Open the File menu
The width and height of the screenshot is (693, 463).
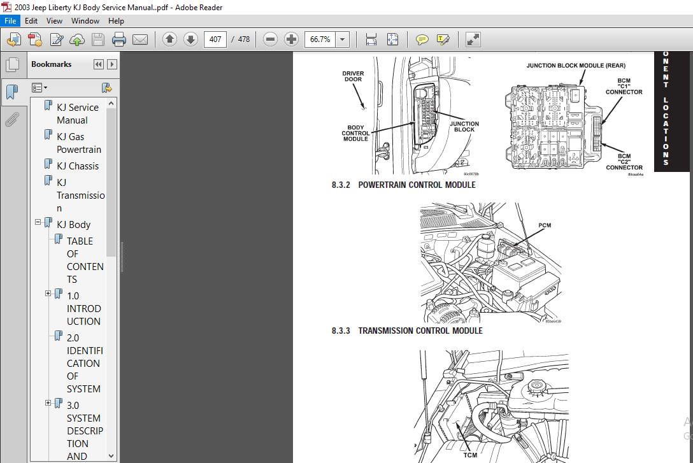click(10, 21)
